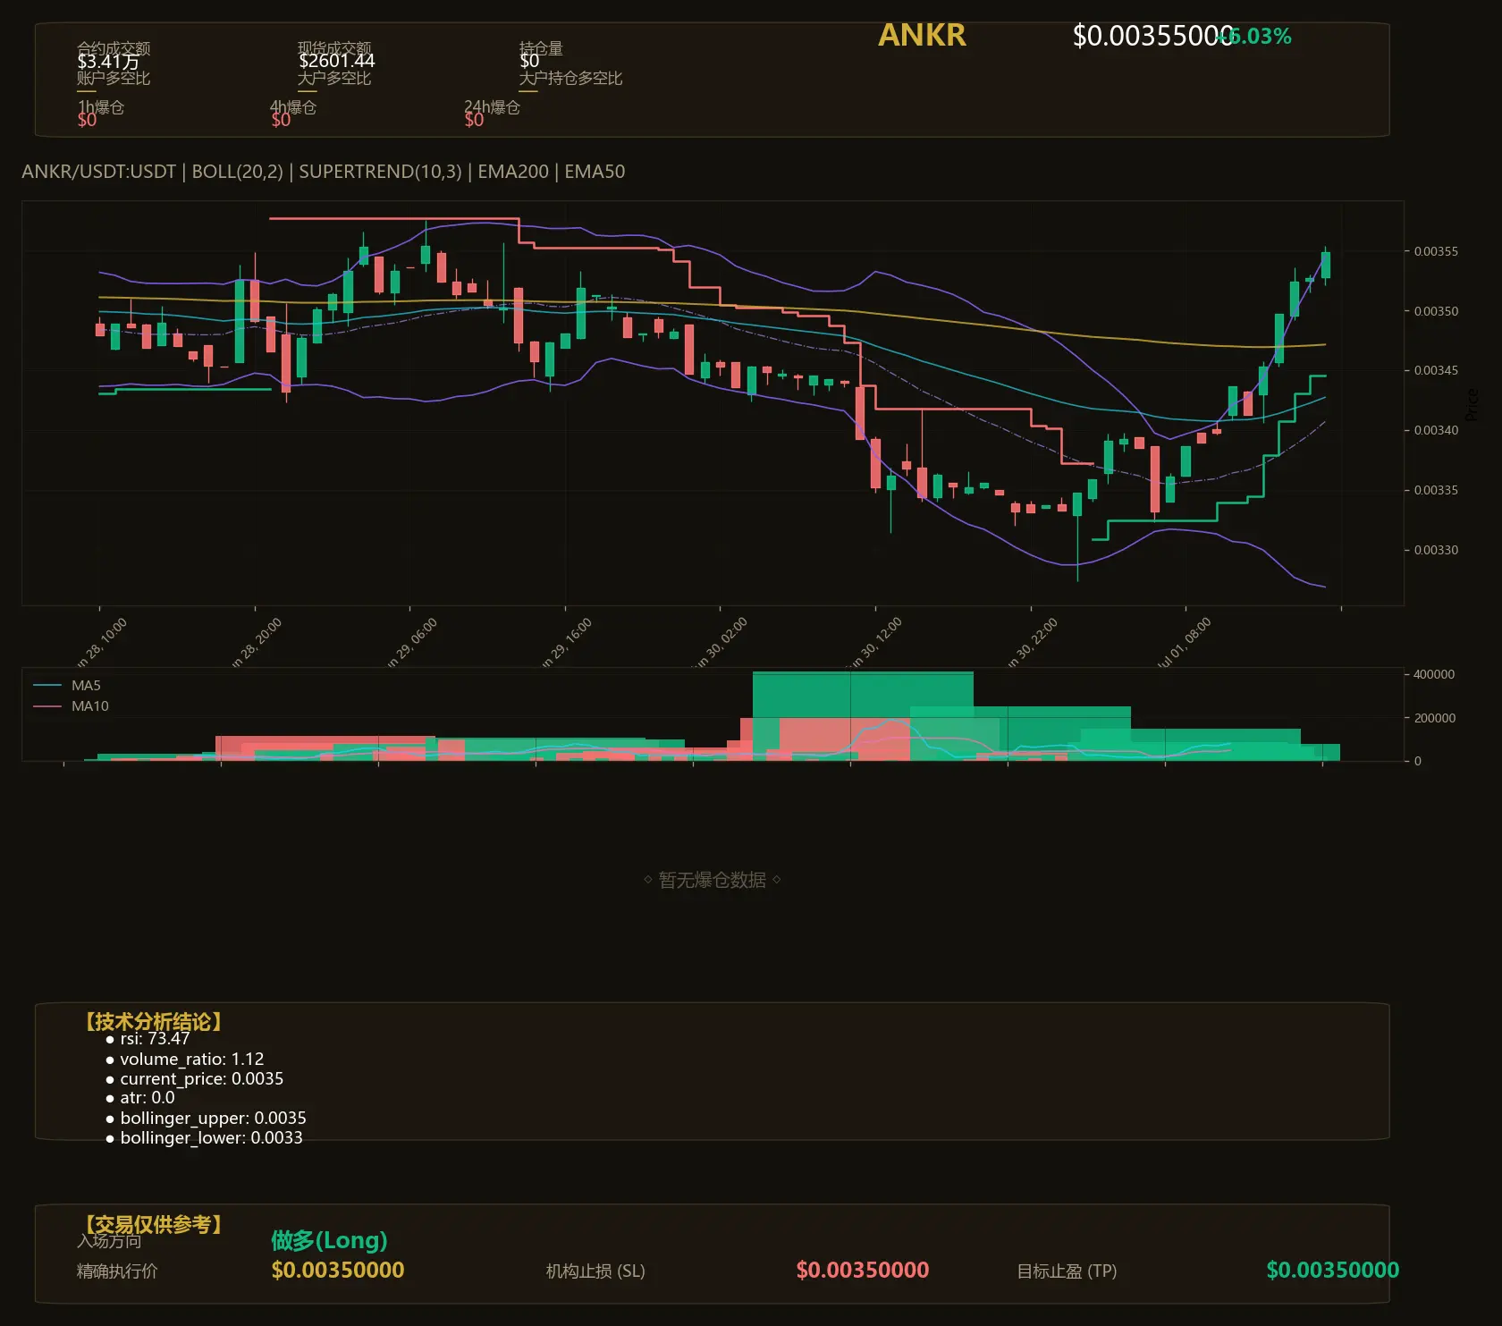Click the $3.41万 contract volume value
The width and height of the screenshot is (1502, 1326).
108,62
